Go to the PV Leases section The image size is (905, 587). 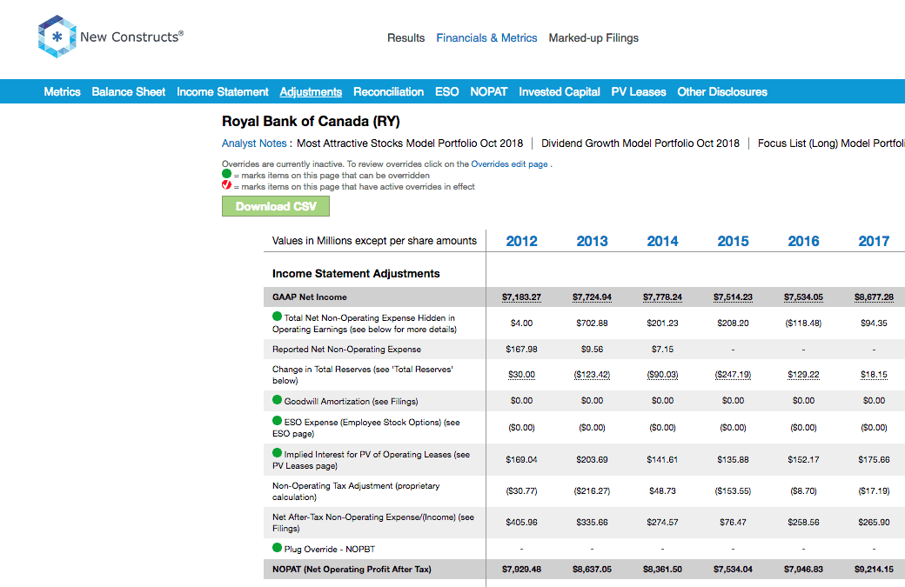tap(639, 91)
